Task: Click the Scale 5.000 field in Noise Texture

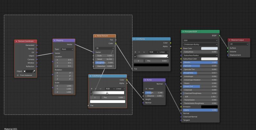Action: tap(105, 55)
